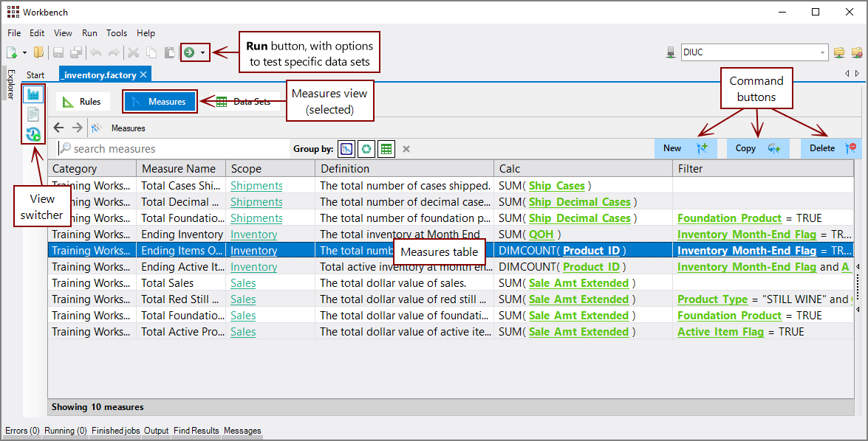868x441 pixels.
Task: Open the View menu
Action: 63,33
